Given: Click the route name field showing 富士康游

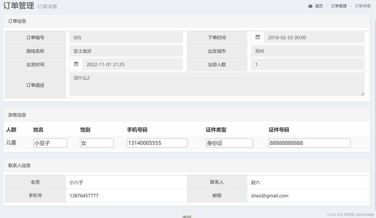Looking at the screenshot, I should (x=126, y=51).
